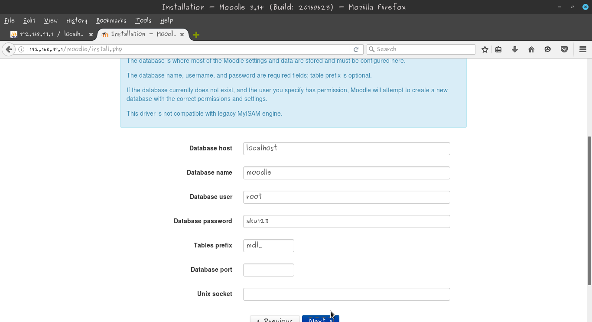Screen dimensions: 592x322
Task: Select the Installation – Moodle tab
Action: (143, 34)
